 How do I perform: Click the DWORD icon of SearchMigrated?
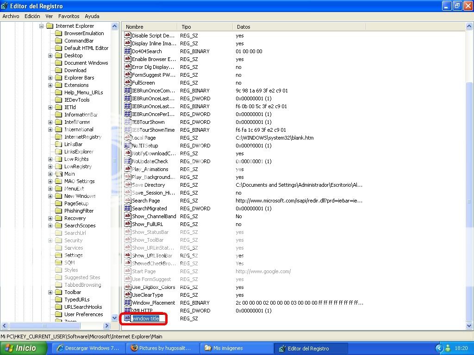click(x=128, y=208)
